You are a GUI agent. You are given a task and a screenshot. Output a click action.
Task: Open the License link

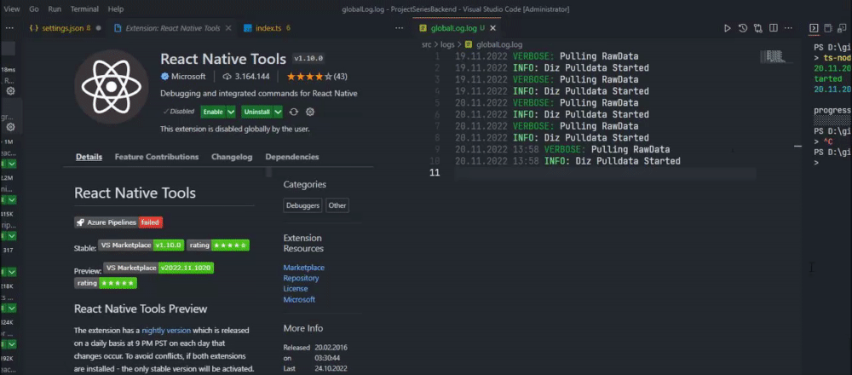click(296, 289)
